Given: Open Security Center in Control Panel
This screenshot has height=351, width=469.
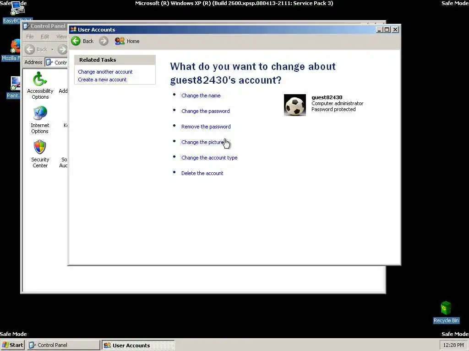Looking at the screenshot, I should pos(40,154).
